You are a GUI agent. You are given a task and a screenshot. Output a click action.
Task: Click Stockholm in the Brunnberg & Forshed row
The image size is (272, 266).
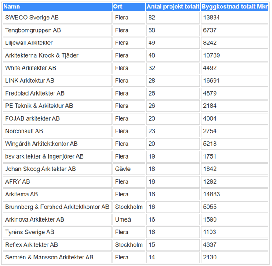(129, 207)
